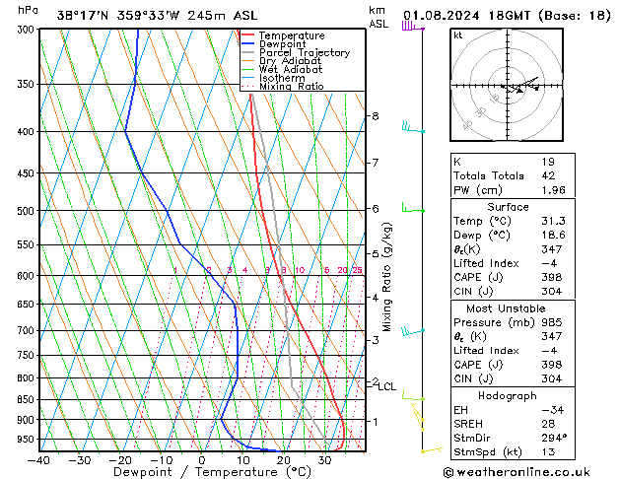This screenshot has width=620, height=479.
Task: Click the StmDir value 294°
Action: point(554,438)
